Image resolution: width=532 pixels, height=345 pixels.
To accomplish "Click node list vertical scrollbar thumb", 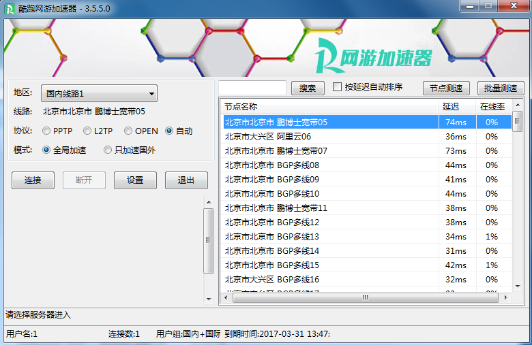I will point(517,121).
